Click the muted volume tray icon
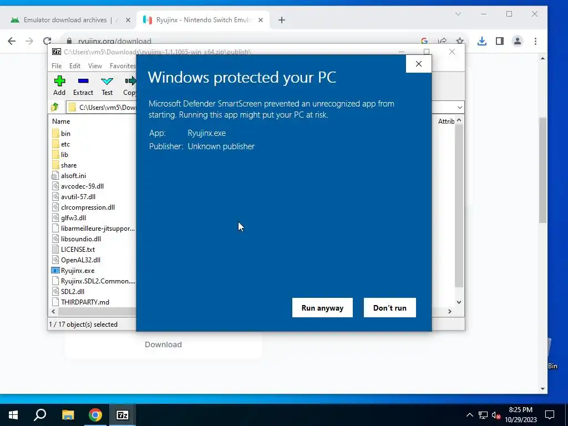This screenshot has width=568, height=426. (x=496, y=415)
